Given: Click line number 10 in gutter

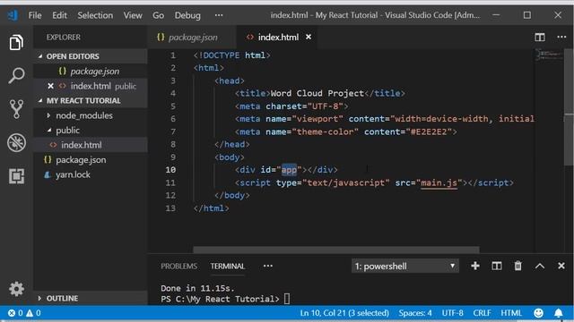Looking at the screenshot, I should [x=170, y=170].
